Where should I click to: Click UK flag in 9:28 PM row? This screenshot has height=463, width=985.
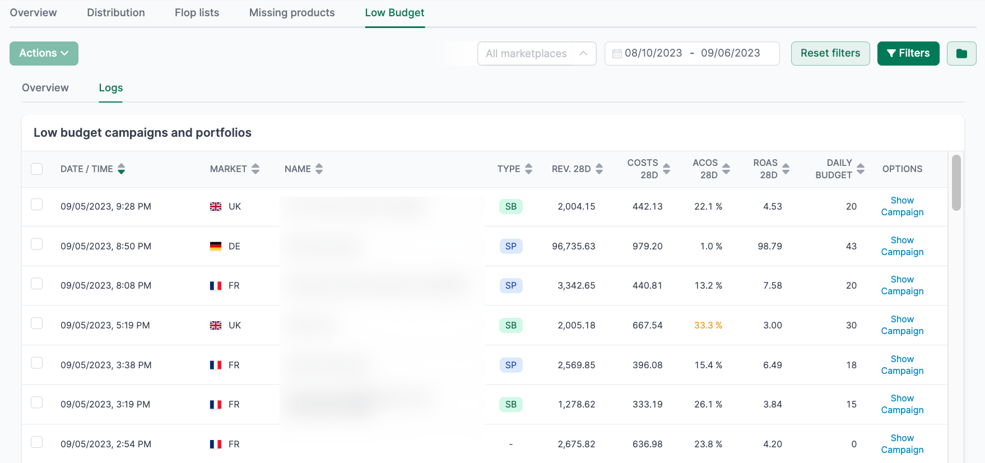click(216, 207)
